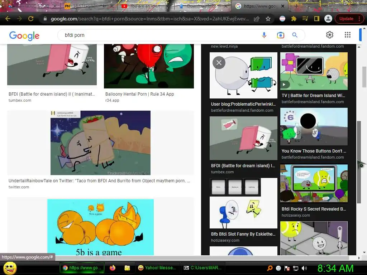The height and width of the screenshot is (275, 367).
Task: Switch to the 7-Zip C:\Users taskbar window
Action: 203,268
